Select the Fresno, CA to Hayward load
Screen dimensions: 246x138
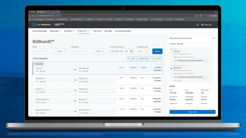click(x=97, y=90)
